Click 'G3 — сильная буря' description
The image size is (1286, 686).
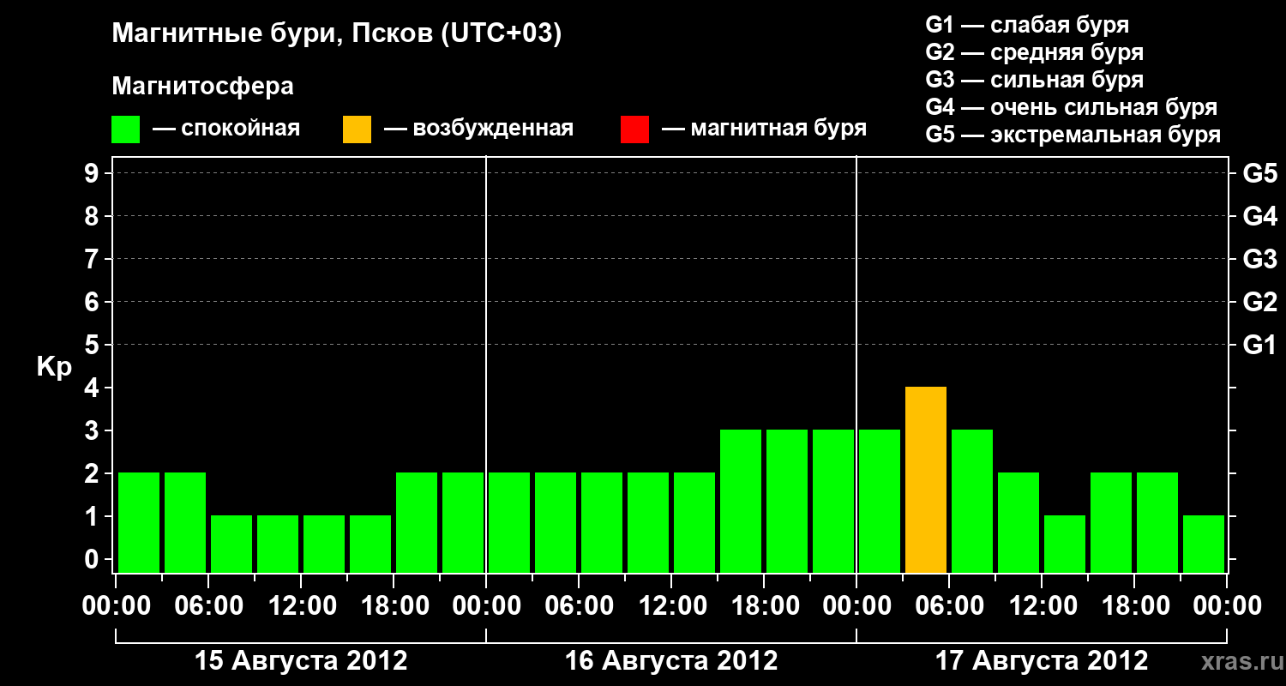coord(1035,80)
